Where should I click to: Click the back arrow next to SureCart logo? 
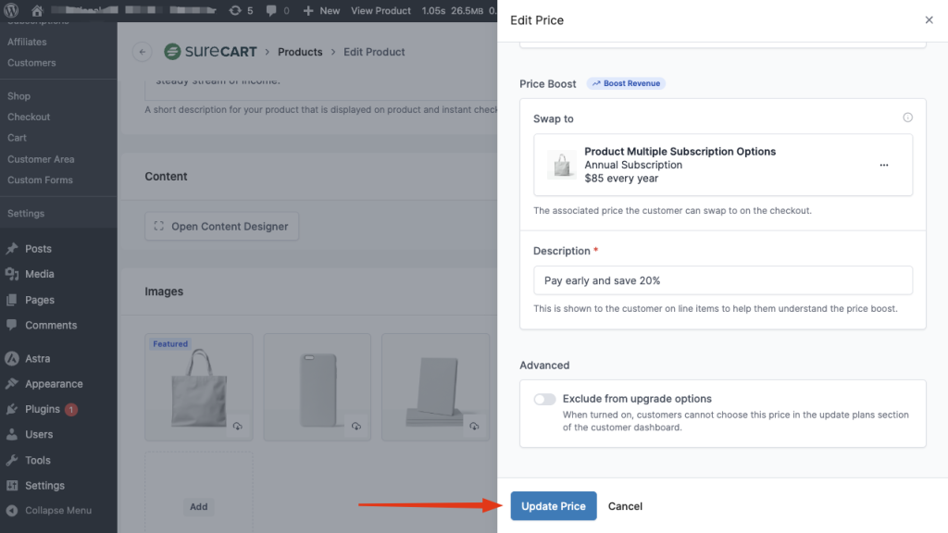(142, 52)
